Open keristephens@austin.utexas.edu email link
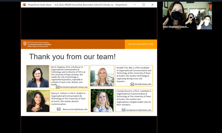 pos(74,87)
